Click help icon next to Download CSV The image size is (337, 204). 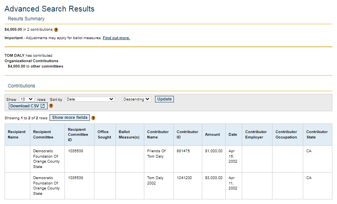(51, 106)
